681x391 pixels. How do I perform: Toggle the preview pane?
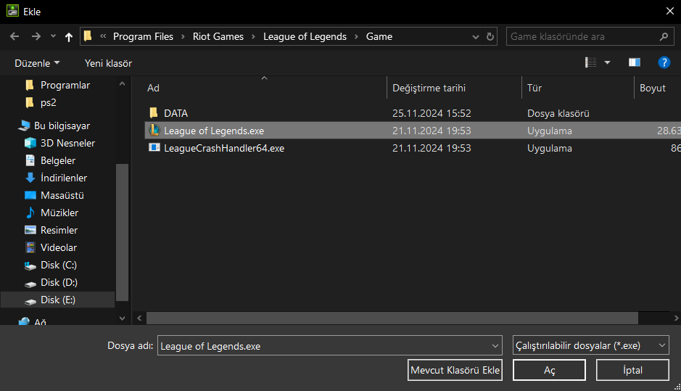[x=635, y=62]
